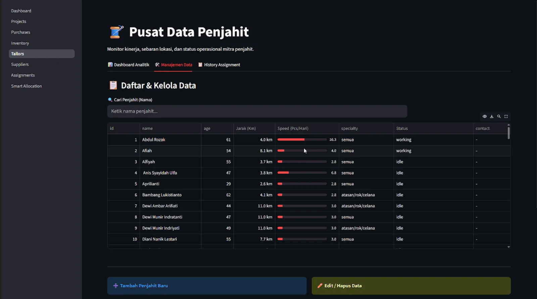Click distance cell 8.1 km
Viewport: 537px width, 299px height.
254,151
